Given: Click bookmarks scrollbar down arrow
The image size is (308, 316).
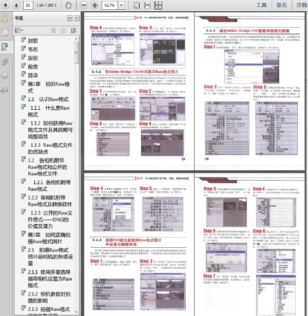Looking at the screenshot, I should pos(76,312).
